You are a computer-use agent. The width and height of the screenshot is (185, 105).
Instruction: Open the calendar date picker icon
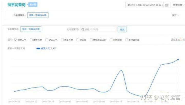pos(167,5)
